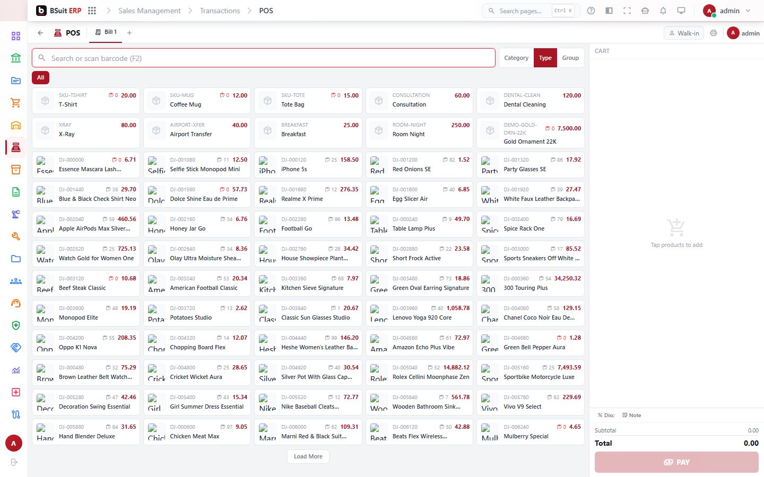764x477 pixels.
Task: Toggle fullscreen mode icon in top bar
Action: click(627, 11)
